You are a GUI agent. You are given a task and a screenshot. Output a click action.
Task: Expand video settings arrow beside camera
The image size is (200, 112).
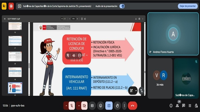(x=79, y=105)
